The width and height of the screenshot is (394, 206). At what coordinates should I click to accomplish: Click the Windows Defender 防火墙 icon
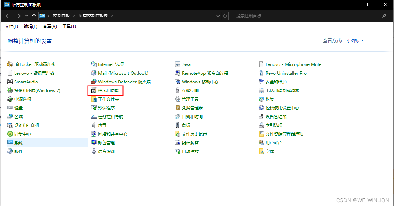94,82
